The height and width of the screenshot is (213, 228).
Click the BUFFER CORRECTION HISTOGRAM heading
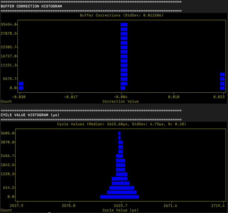(31, 6)
